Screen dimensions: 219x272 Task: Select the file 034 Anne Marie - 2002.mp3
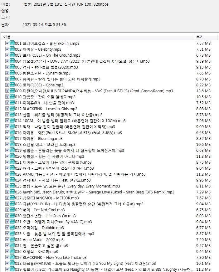click(39, 239)
